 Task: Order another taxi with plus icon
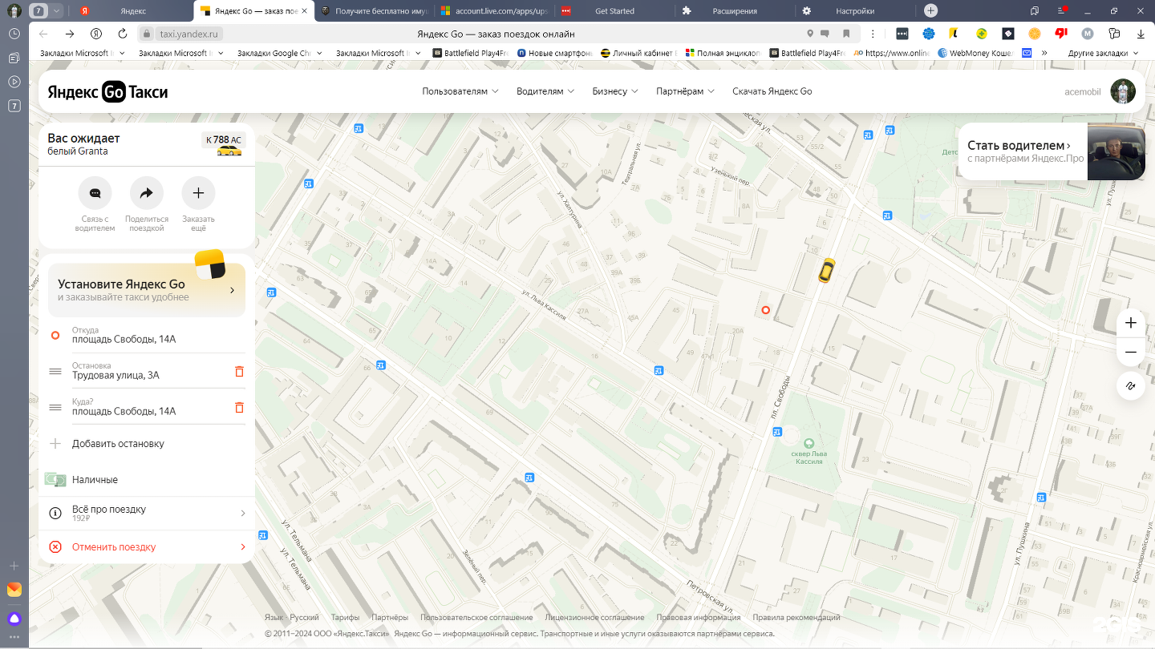[x=198, y=193]
